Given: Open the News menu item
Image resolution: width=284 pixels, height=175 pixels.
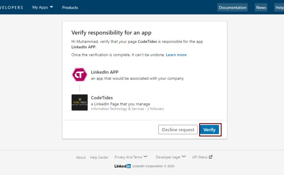Looking at the screenshot, I should tap(261, 7).
